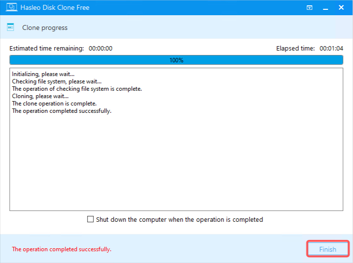Image resolution: width=353 pixels, height=263 pixels.
Task: Select black log line 'The operation completed successfully.'
Action: coord(62,111)
